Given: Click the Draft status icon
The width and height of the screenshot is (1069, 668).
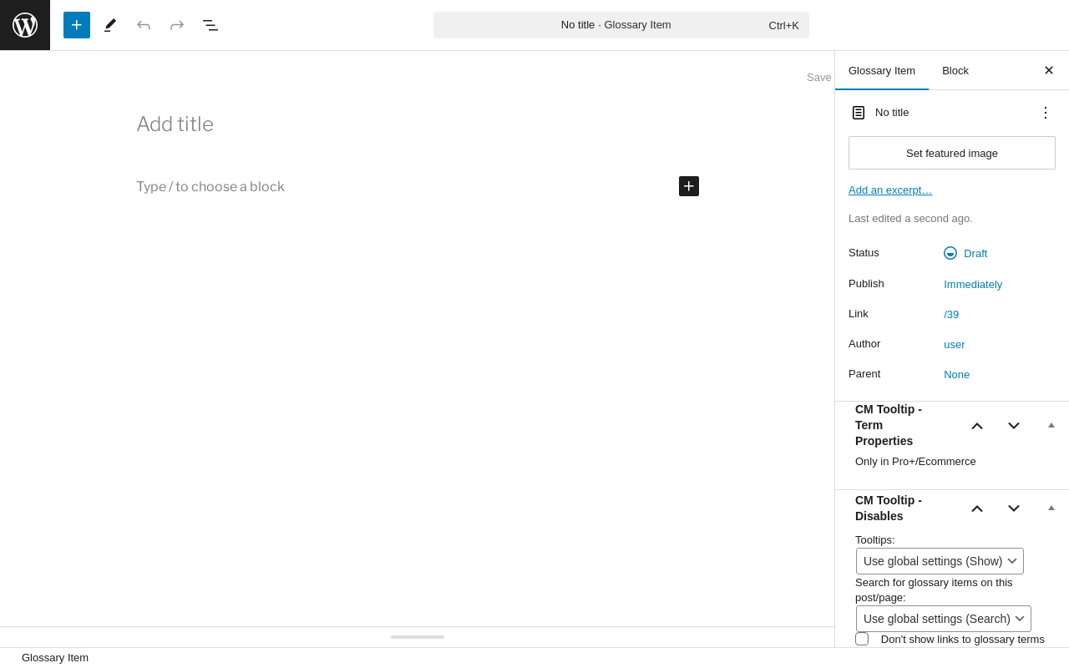Looking at the screenshot, I should [950, 253].
